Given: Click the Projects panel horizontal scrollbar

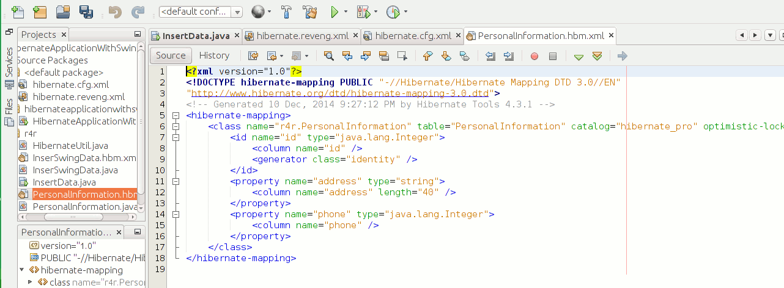Looking at the screenshot, I should [73, 217].
